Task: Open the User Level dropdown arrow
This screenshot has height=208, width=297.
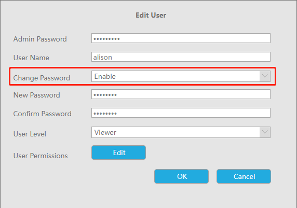Action: (265, 132)
